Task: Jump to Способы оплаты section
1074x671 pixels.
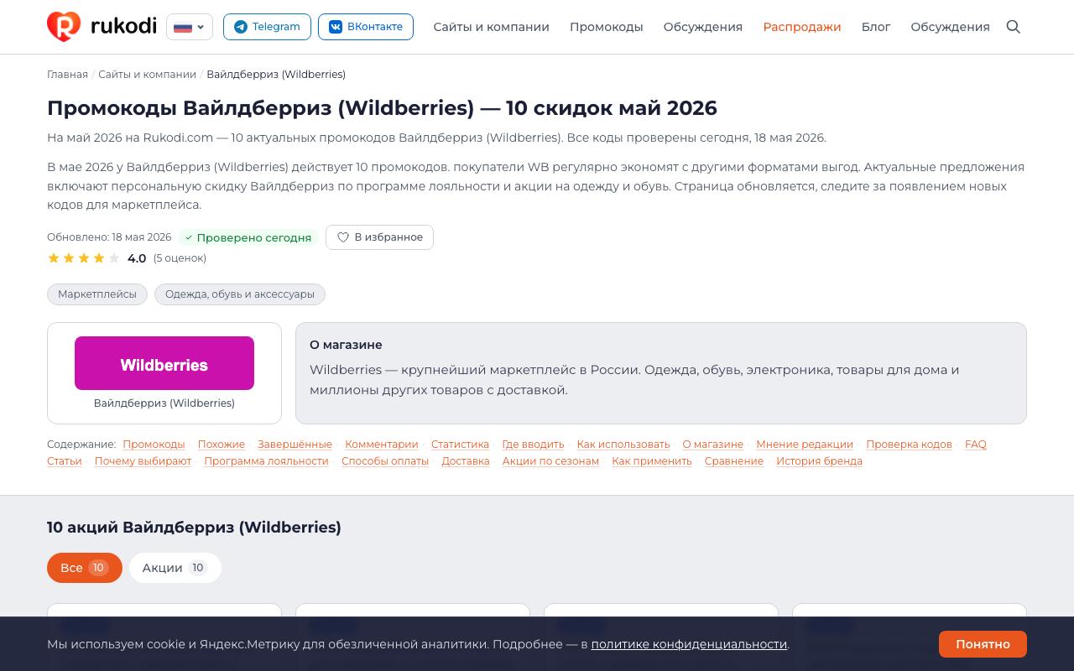Action: pos(385,461)
